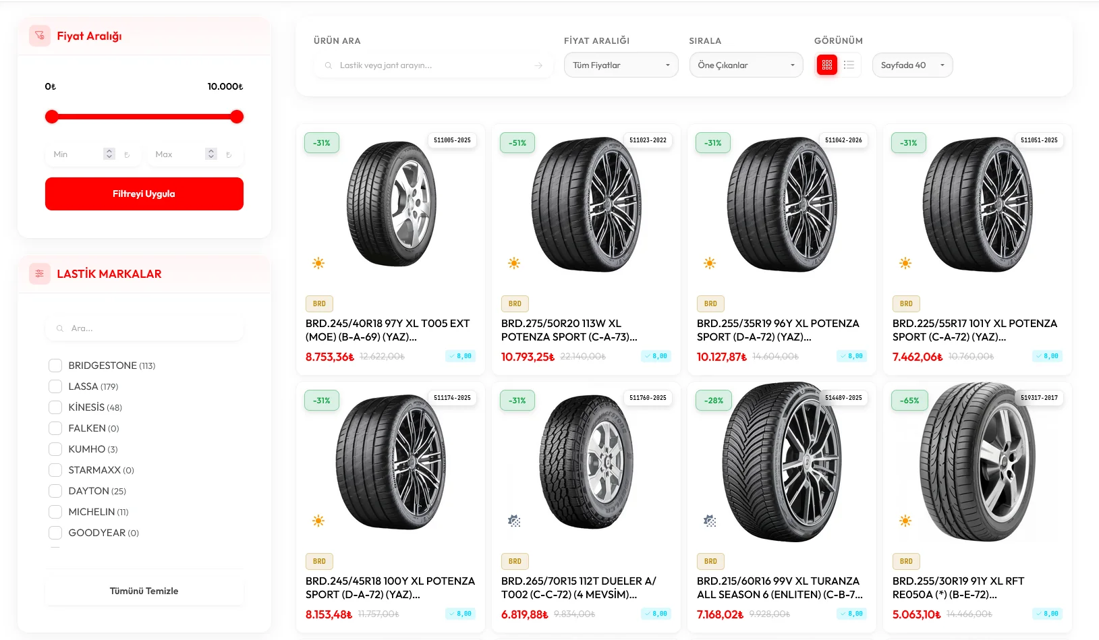This screenshot has height=640, width=1099.
Task: Tick the MICHELIN brand checkbox
Action: coord(55,512)
